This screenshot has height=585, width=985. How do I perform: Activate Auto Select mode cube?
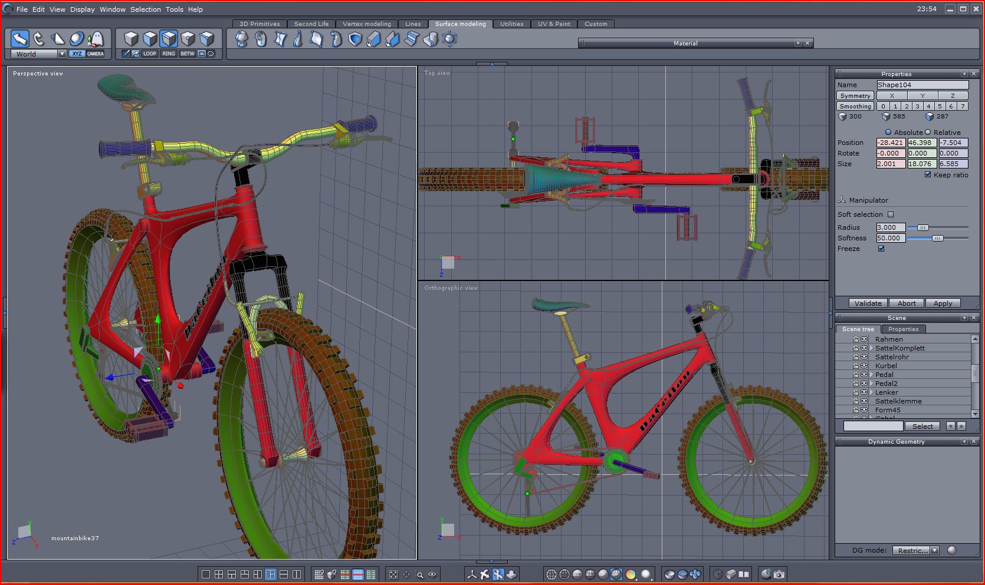point(206,39)
